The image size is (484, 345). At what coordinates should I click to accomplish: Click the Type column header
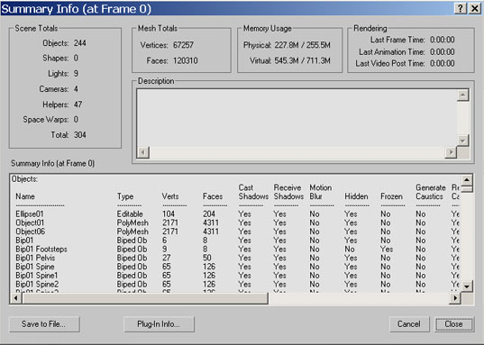(125, 196)
